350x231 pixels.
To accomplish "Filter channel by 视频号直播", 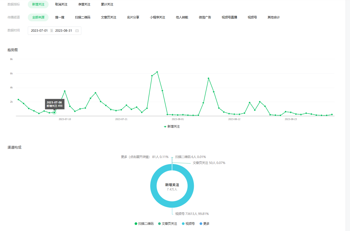I will pos(229,17).
